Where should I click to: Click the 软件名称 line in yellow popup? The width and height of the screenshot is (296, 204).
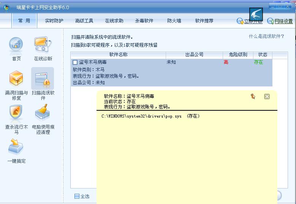(x=129, y=96)
